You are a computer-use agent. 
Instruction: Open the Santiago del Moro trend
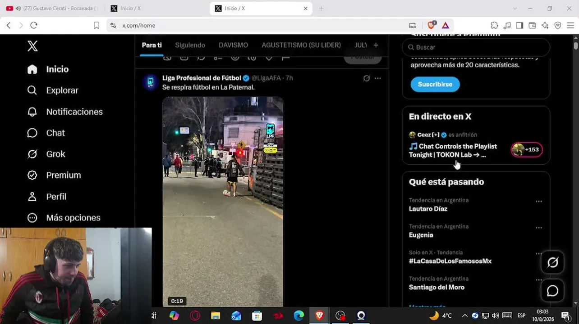[x=437, y=287]
